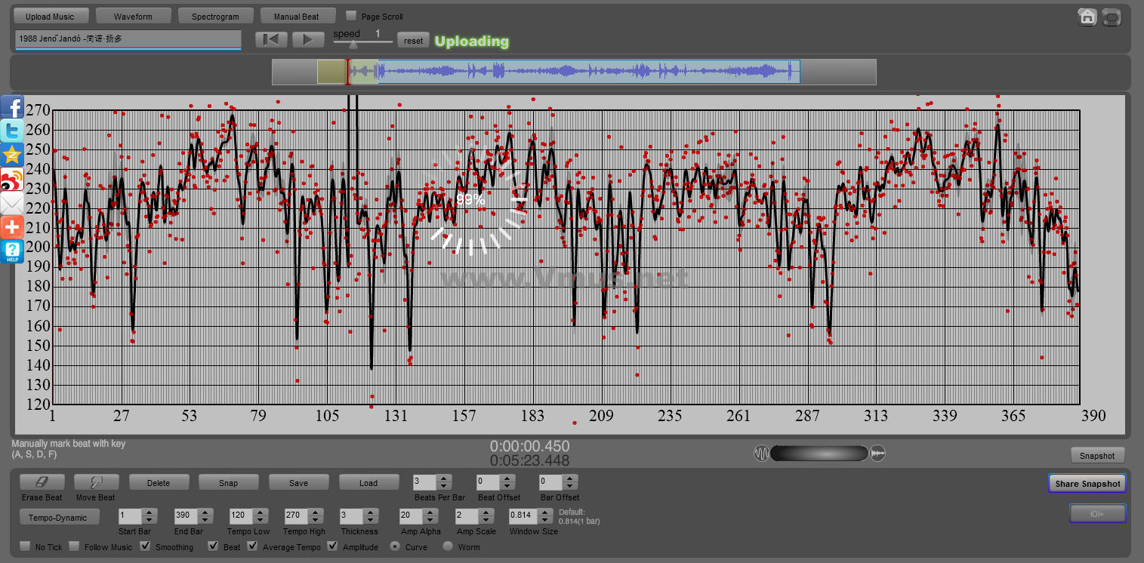Decrease the Tempo High value
This screenshot has width=1144, height=563.
pyautogui.click(x=314, y=520)
